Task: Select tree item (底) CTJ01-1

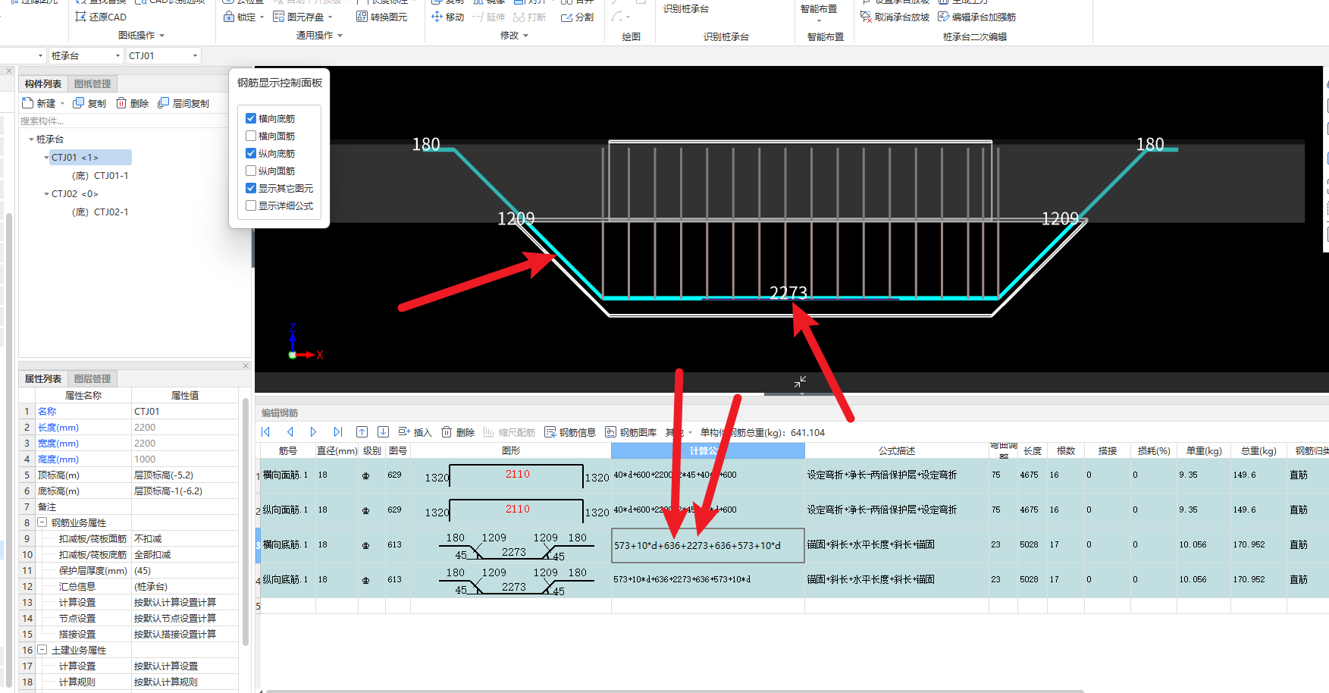Action: [x=100, y=176]
